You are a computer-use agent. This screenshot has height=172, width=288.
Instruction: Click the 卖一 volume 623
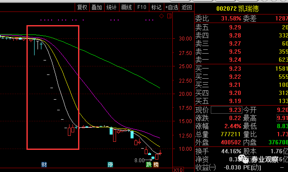tap(283, 60)
